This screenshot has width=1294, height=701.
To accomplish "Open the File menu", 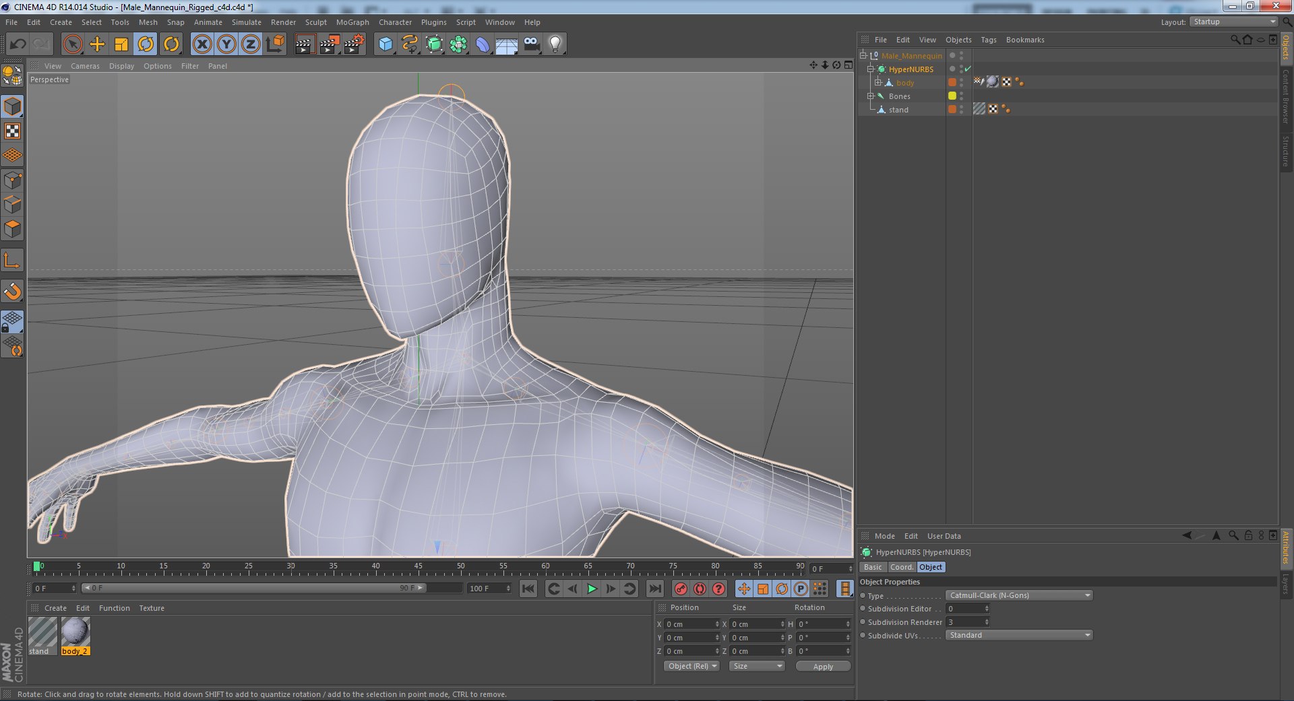I will tap(11, 22).
